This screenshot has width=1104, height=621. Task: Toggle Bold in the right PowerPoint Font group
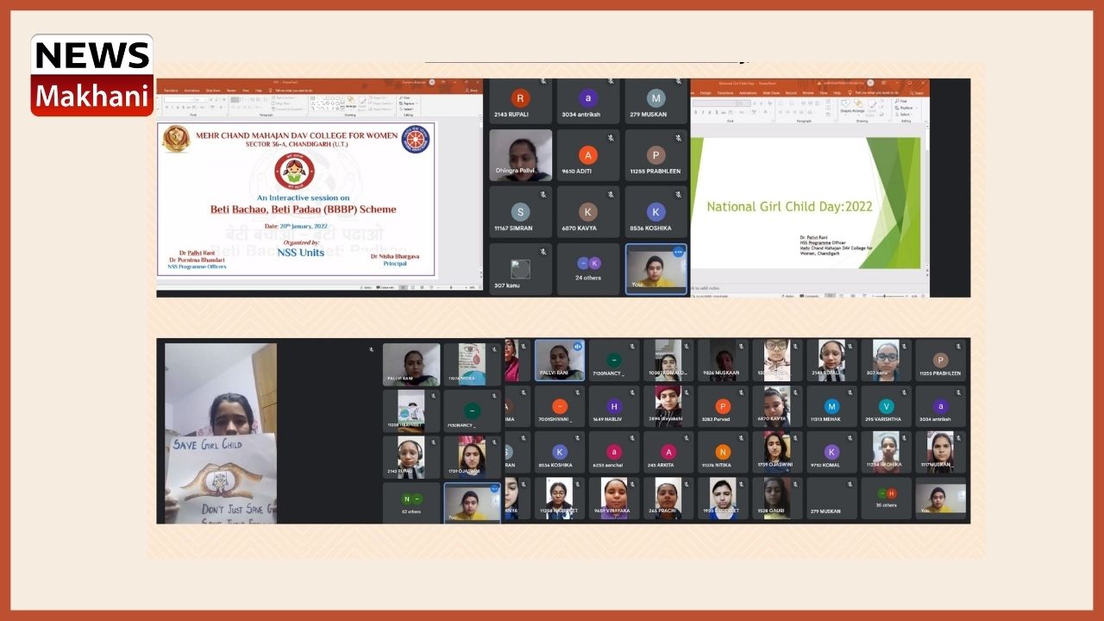click(695, 112)
